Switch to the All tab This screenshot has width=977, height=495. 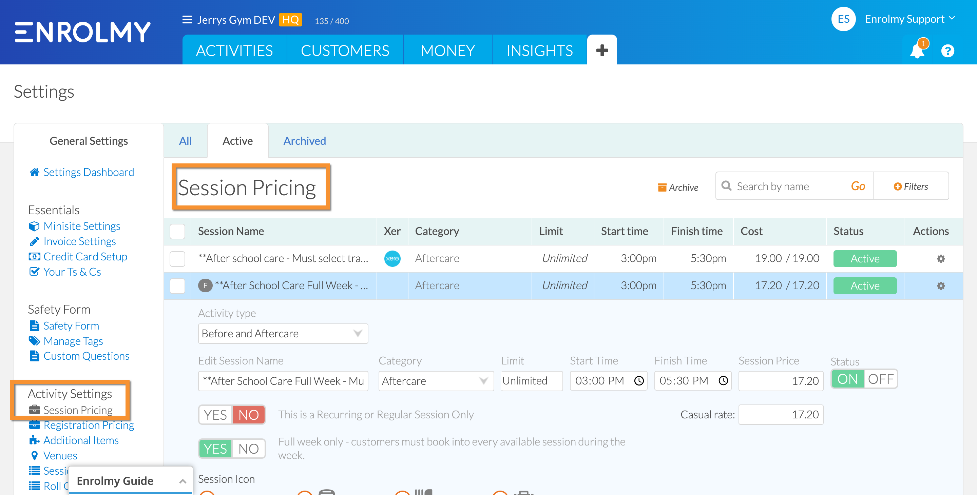[x=185, y=141]
